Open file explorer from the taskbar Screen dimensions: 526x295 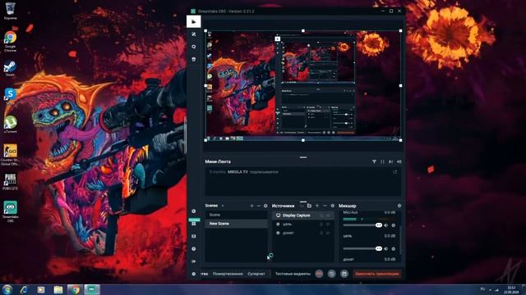(58, 289)
